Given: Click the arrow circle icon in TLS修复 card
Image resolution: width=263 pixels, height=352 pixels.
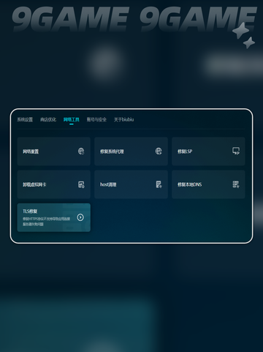Looking at the screenshot, I should tap(80, 217).
